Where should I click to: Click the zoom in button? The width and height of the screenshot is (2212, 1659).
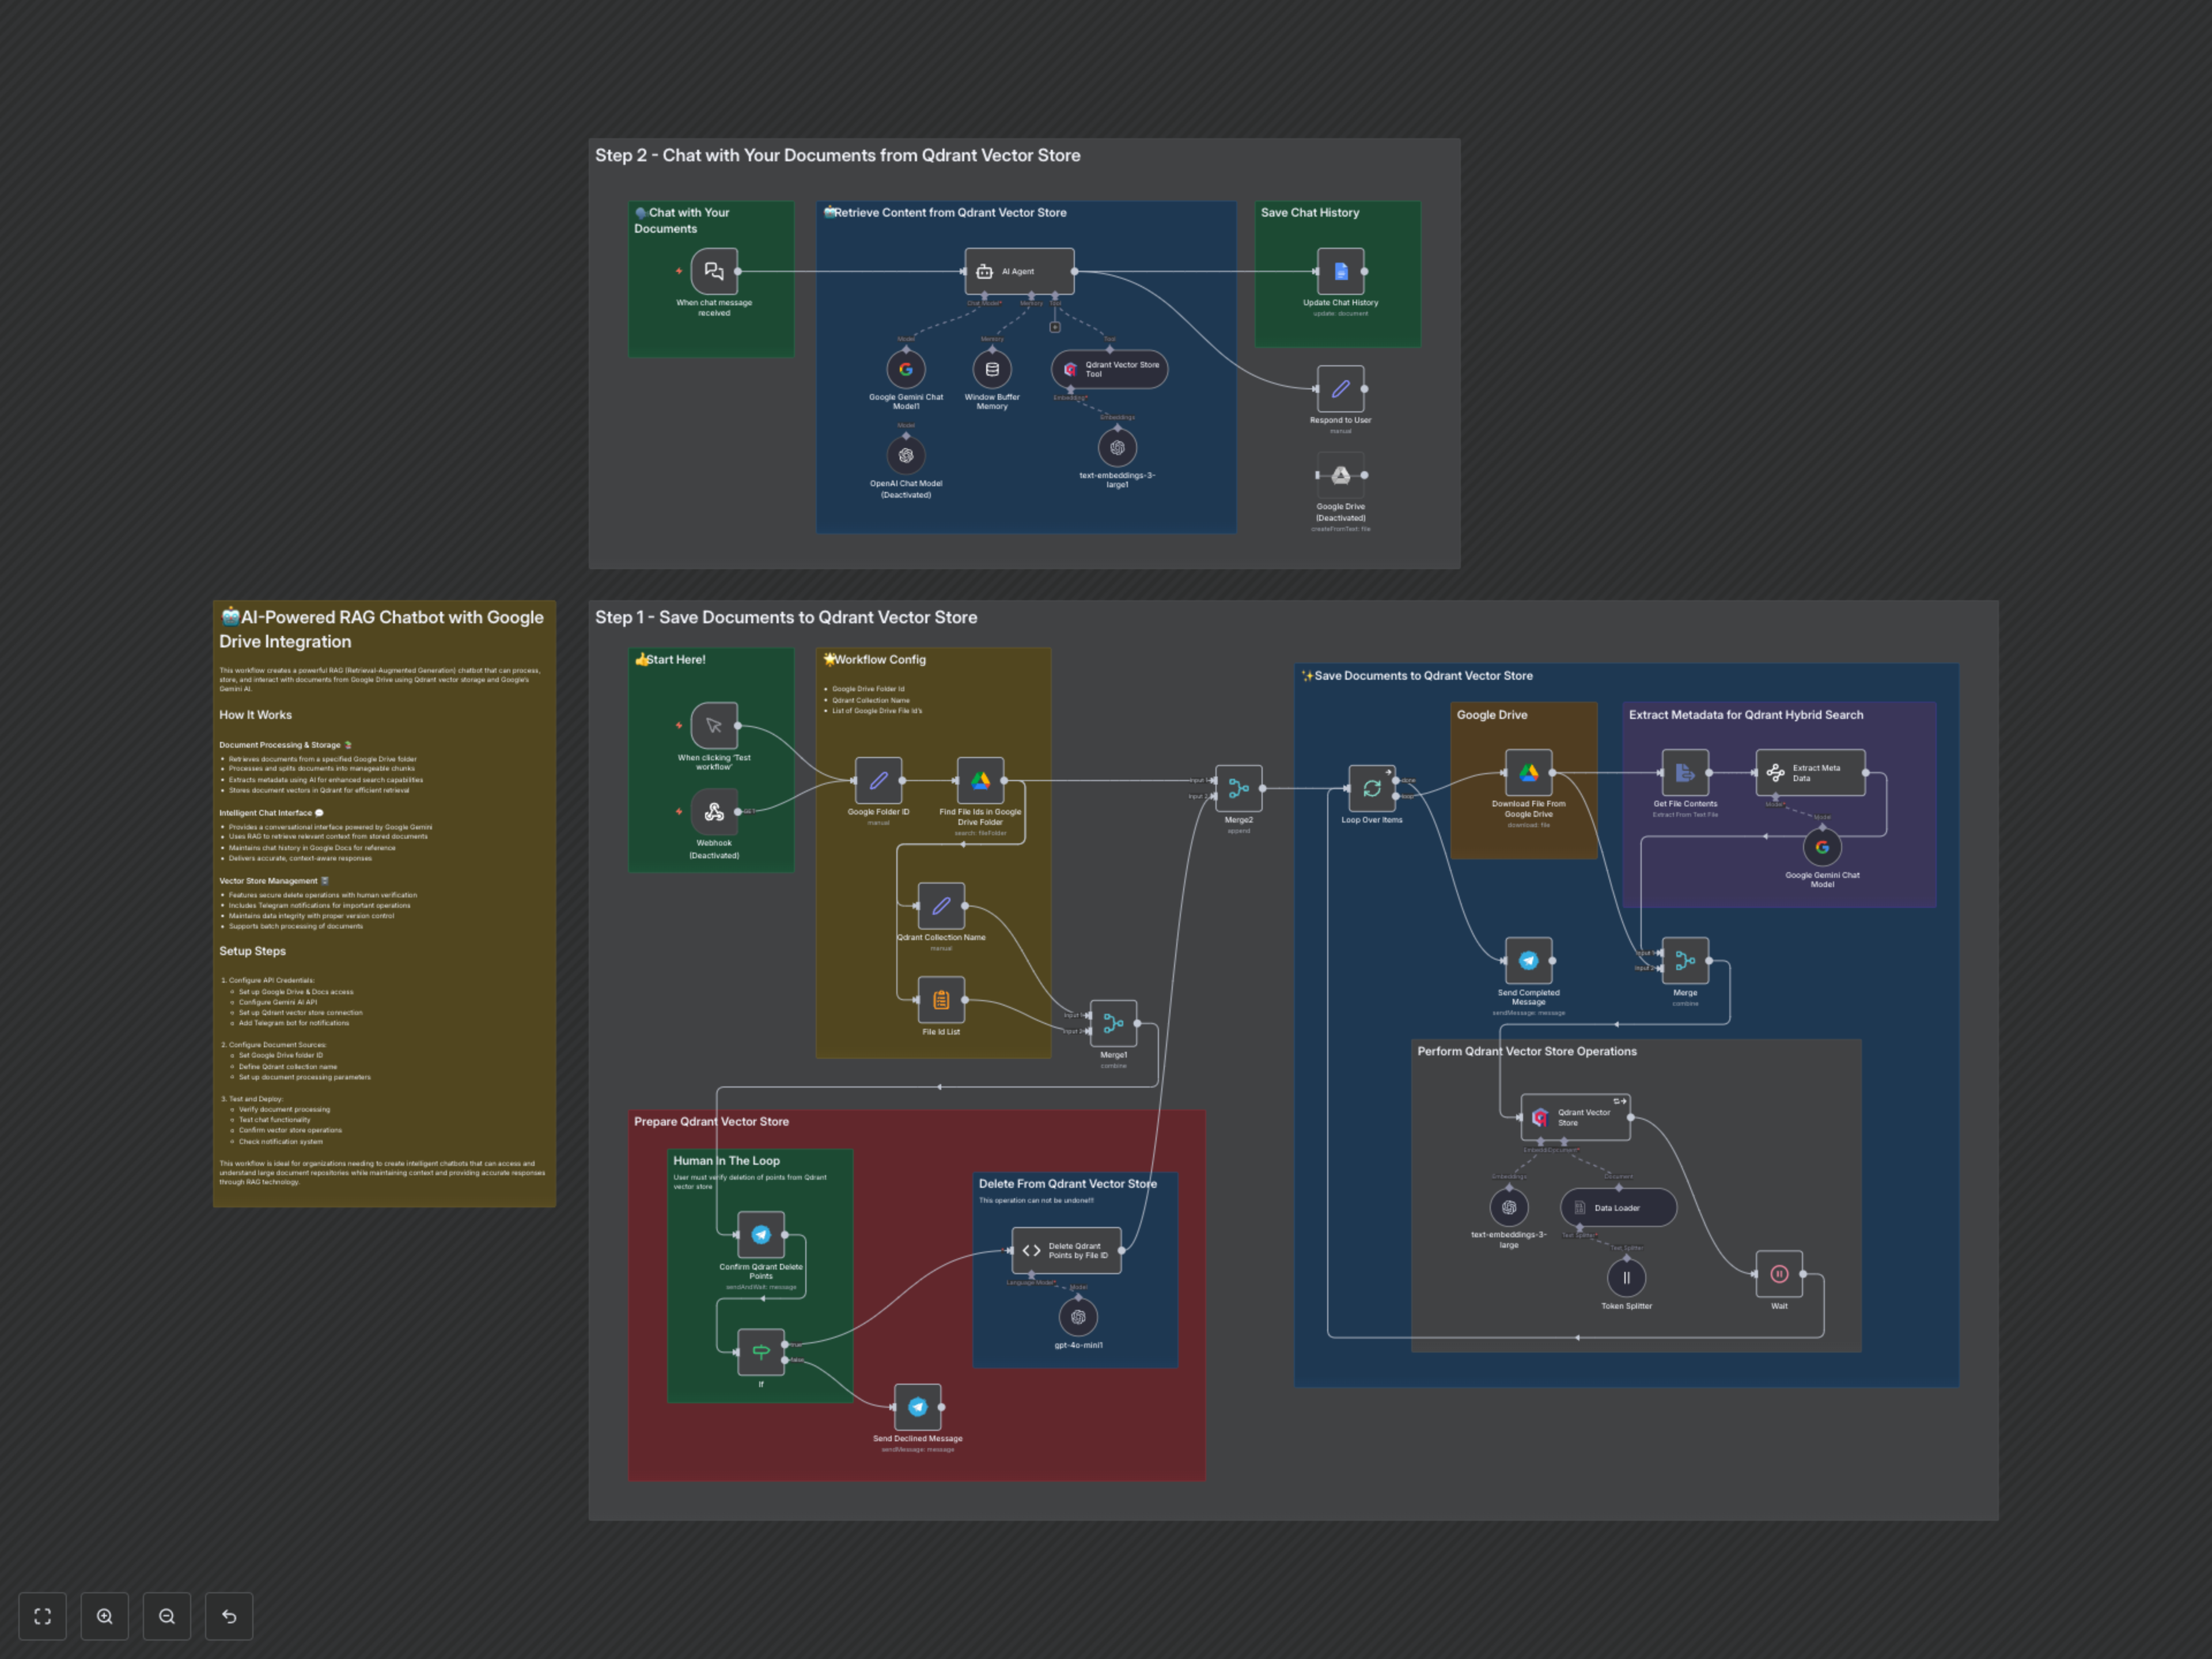[105, 1616]
